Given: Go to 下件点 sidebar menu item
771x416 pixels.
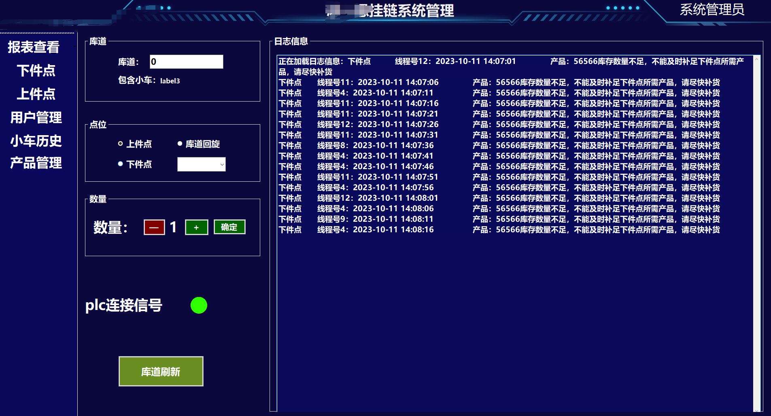Looking at the screenshot, I should (x=36, y=70).
